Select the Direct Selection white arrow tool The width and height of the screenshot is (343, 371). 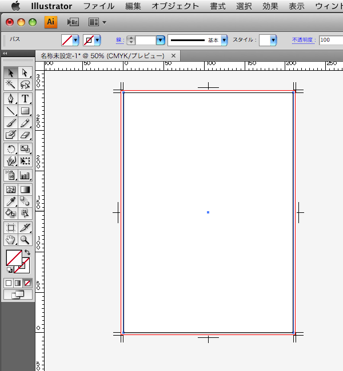point(25,72)
